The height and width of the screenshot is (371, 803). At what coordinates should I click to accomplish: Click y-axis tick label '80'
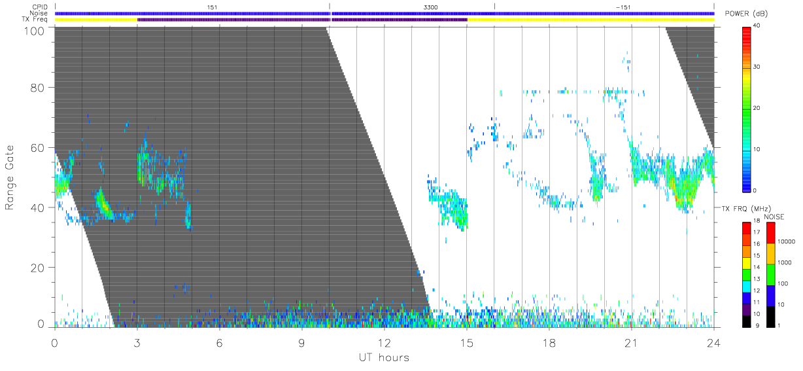coord(37,87)
